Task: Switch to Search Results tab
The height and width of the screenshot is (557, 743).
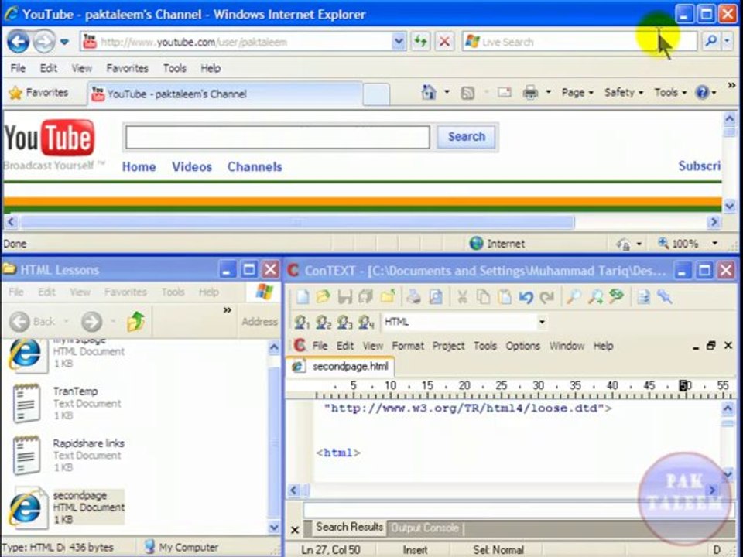Action: tap(349, 527)
